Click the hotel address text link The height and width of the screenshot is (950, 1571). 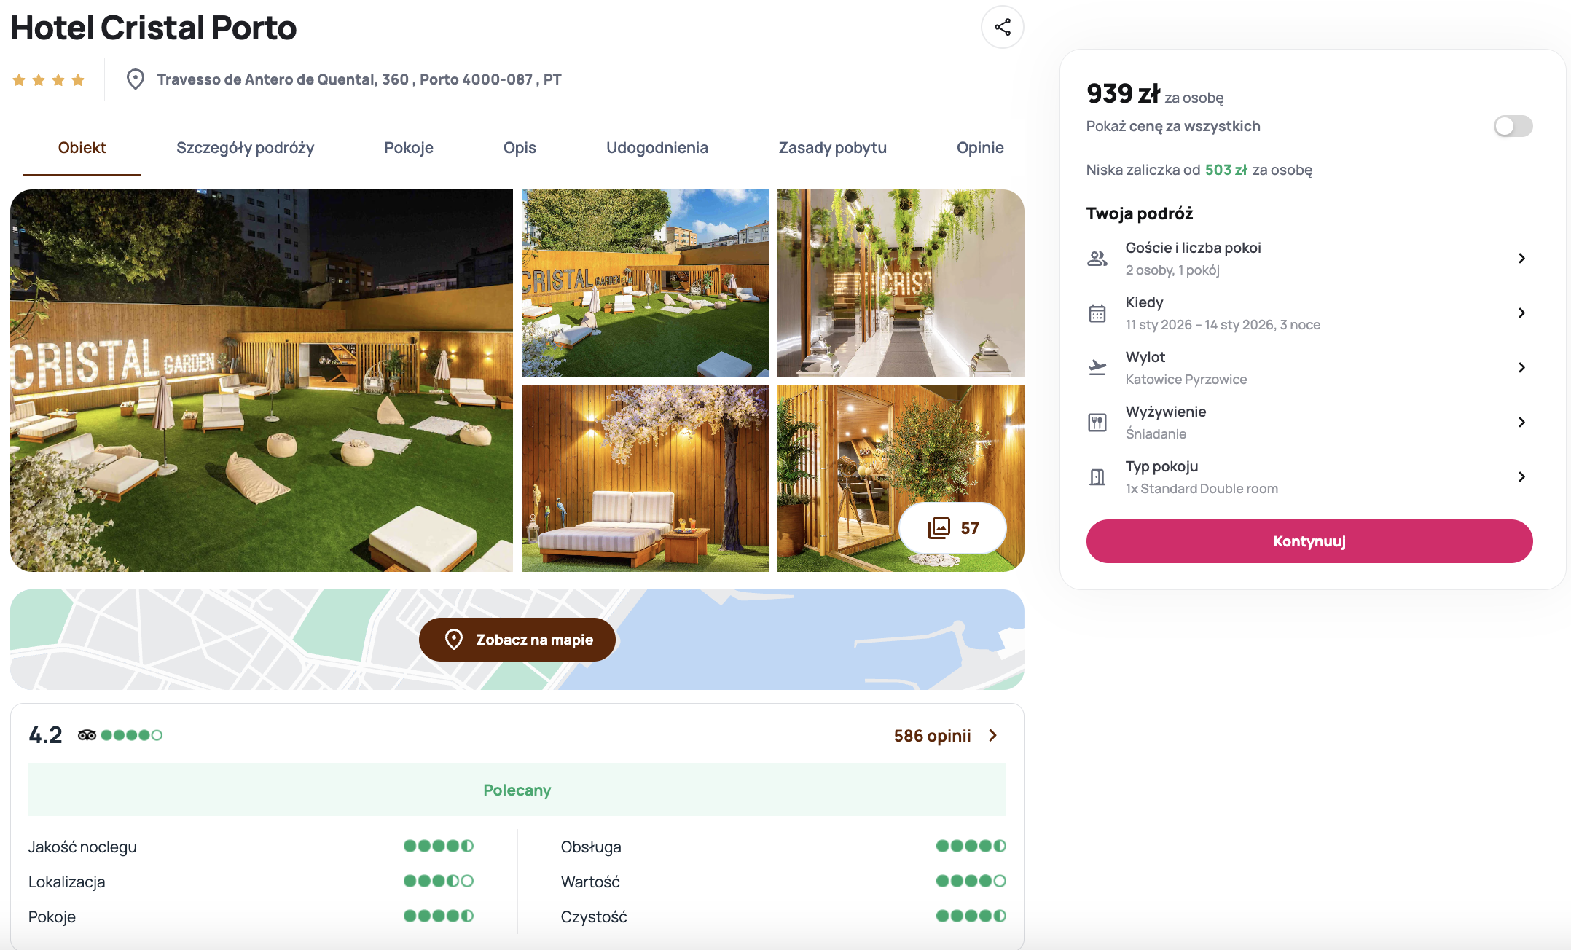[x=359, y=79]
